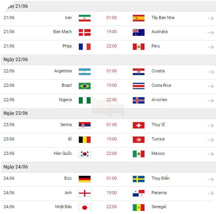Select the Ngày 22/06 date header
Image resolution: width=216 pixels, height=214 pixels.
tap(108, 60)
